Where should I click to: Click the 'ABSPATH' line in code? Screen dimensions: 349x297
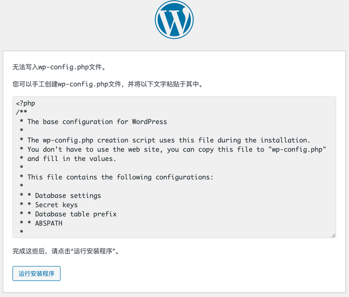point(49,223)
